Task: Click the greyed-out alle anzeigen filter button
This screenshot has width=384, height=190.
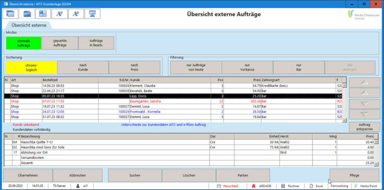Action: point(350,67)
